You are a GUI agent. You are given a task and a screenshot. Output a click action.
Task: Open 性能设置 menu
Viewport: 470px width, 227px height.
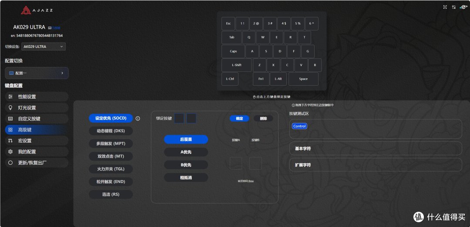pyautogui.click(x=37, y=97)
